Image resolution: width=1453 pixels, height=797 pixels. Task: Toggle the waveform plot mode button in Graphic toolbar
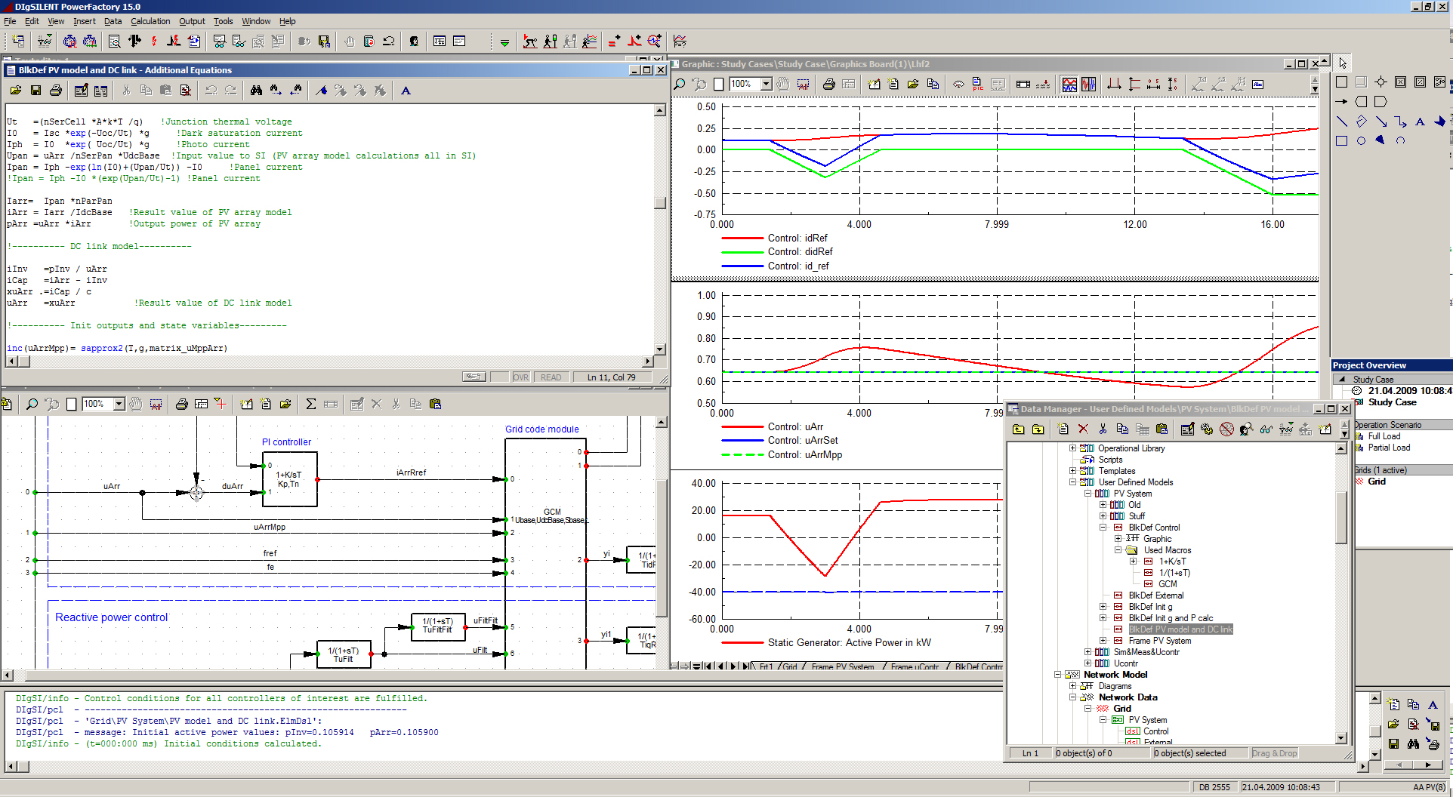point(1088,84)
